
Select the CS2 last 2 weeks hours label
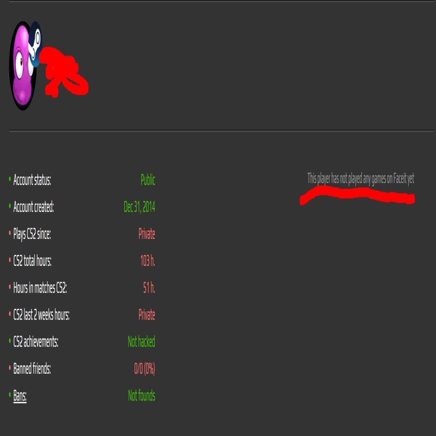click(x=41, y=315)
